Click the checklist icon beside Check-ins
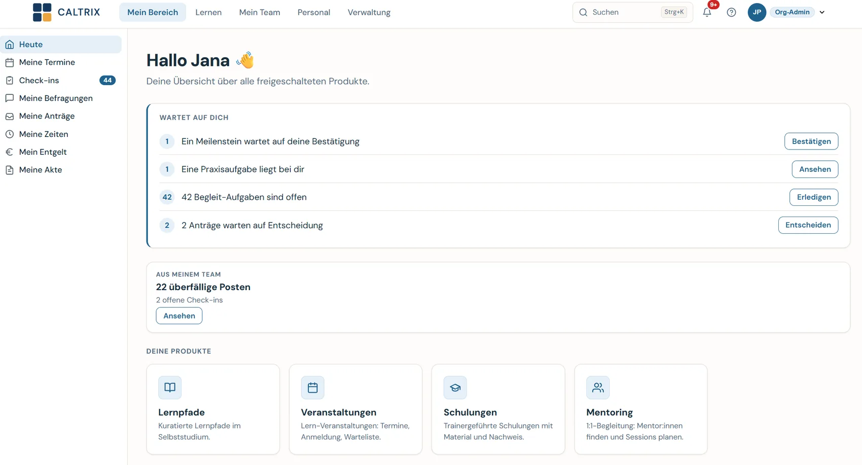Viewport: 862px width, 465px height. pos(10,80)
